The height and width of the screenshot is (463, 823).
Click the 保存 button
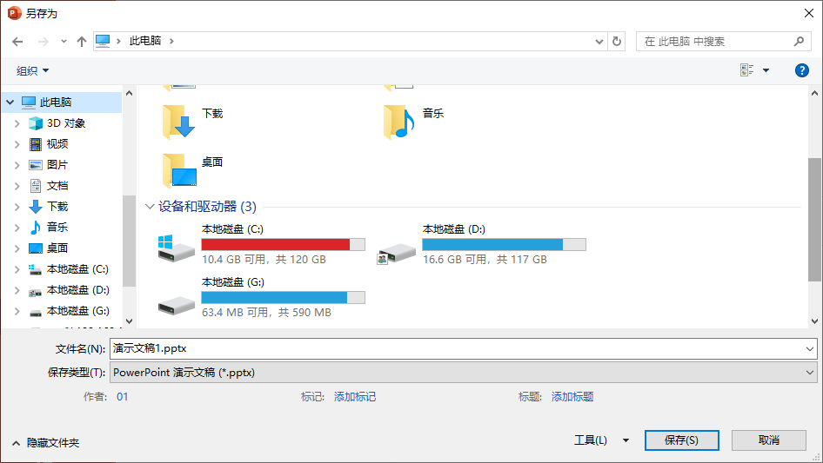click(681, 440)
